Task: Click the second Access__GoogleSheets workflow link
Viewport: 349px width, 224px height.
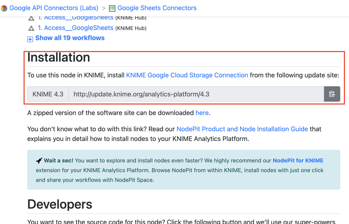Action: [76, 28]
